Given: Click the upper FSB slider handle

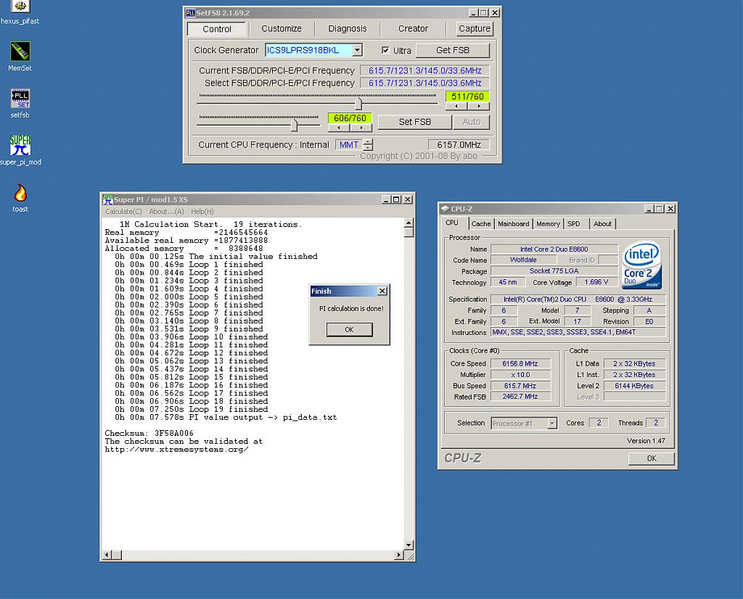Looking at the screenshot, I should (358, 103).
